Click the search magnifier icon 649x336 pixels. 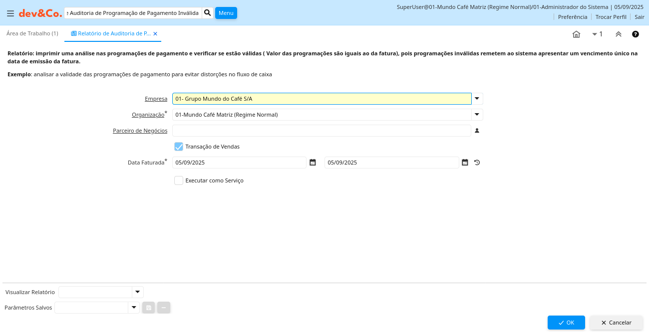[208, 13]
